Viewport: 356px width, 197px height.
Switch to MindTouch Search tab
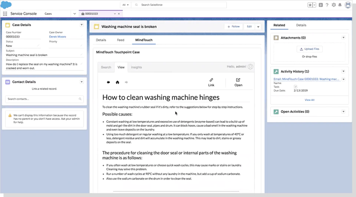coord(106,67)
